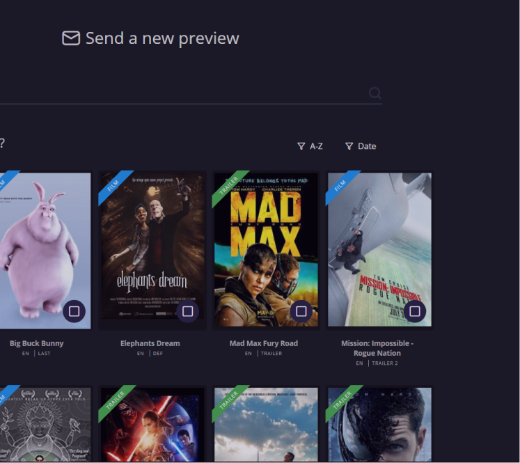Tick the Big Buck Bunny selection checkbox
The height and width of the screenshot is (463, 520).
coord(74,311)
